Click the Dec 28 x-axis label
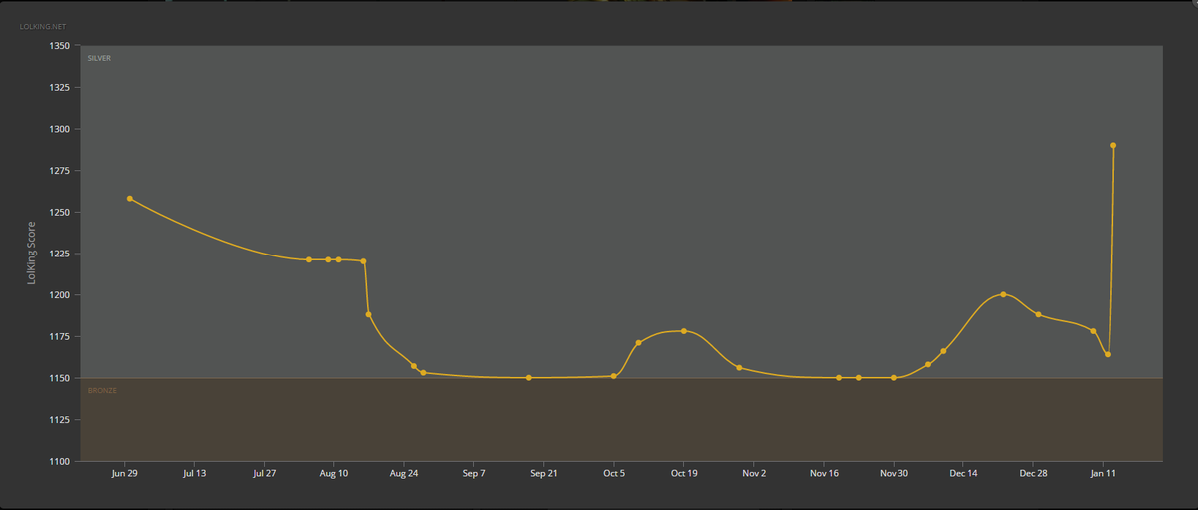 pyautogui.click(x=1033, y=473)
